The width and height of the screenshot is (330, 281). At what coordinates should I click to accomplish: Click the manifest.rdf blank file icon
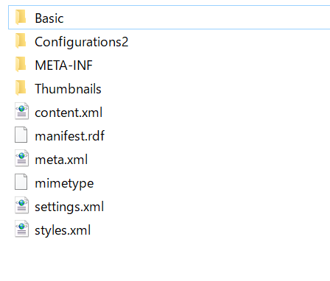click(x=21, y=135)
